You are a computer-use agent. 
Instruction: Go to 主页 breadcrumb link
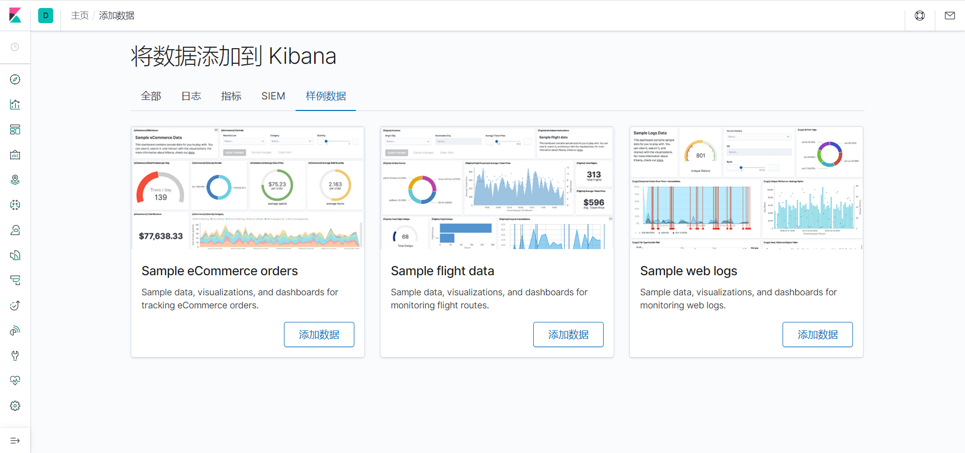coord(80,16)
